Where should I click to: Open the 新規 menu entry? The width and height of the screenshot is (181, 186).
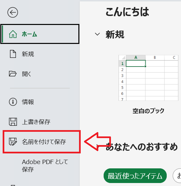coord(40,54)
